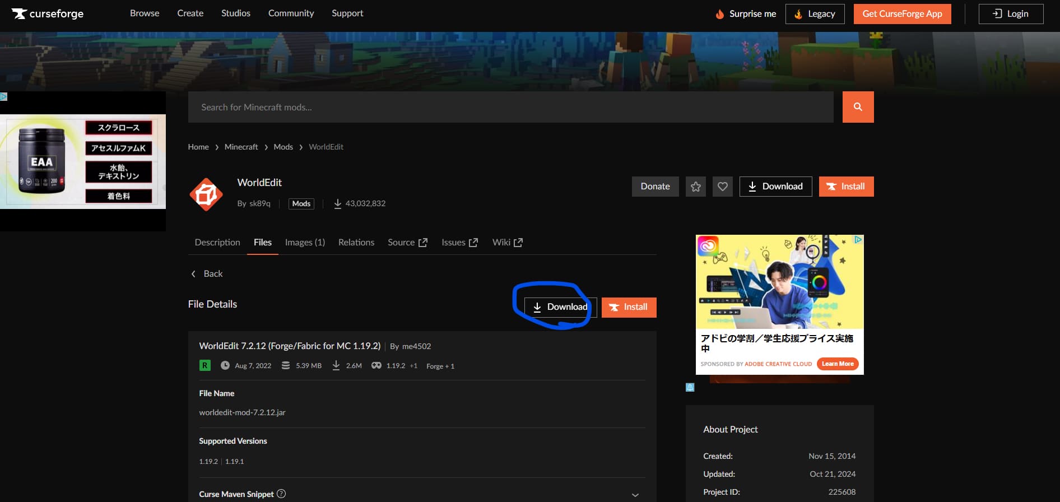1060x502 pixels.
Task: Focus the Search for Minecraft mods field
Action: [x=510, y=107]
